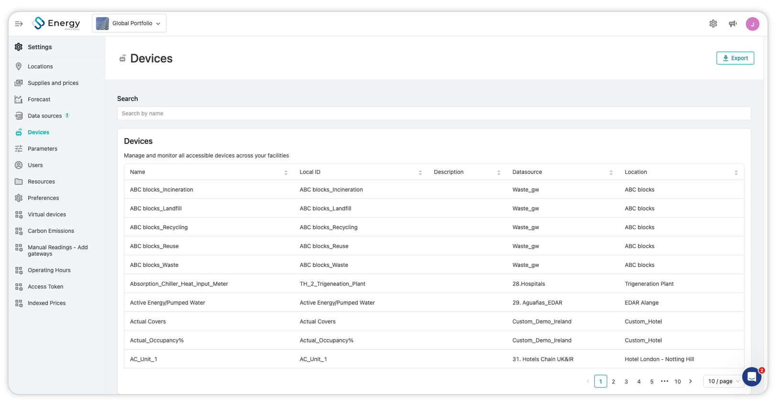Viewport: 778px width, 405px height.
Task: Open the Global Portfolio dropdown
Action: pos(129,23)
